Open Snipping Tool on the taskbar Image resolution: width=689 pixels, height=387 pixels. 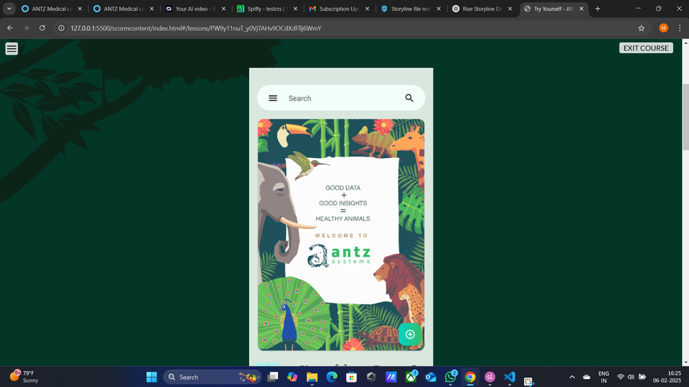(x=528, y=380)
